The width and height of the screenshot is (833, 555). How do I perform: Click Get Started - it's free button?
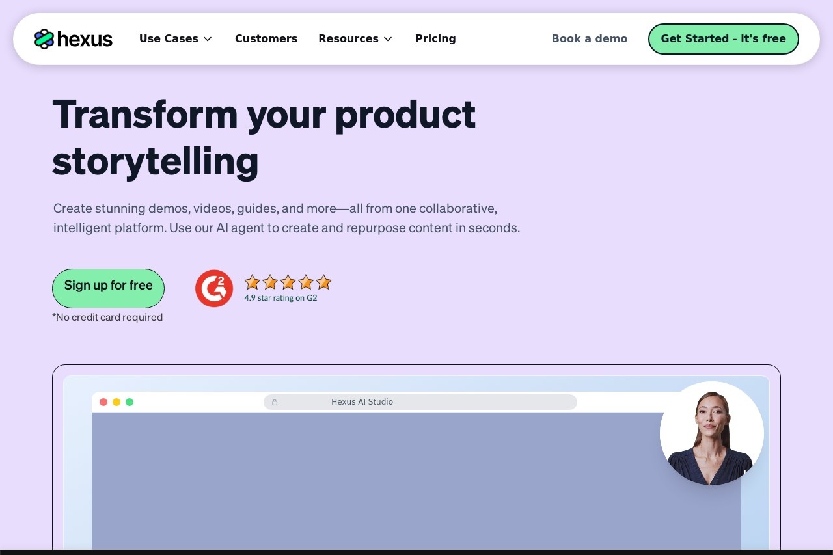point(724,39)
